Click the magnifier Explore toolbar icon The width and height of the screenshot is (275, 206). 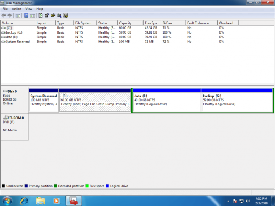(59, 15)
